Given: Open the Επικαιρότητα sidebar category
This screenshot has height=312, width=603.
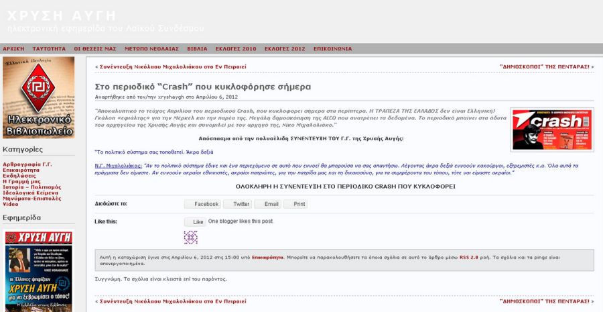Looking at the screenshot, I should click(21, 170).
